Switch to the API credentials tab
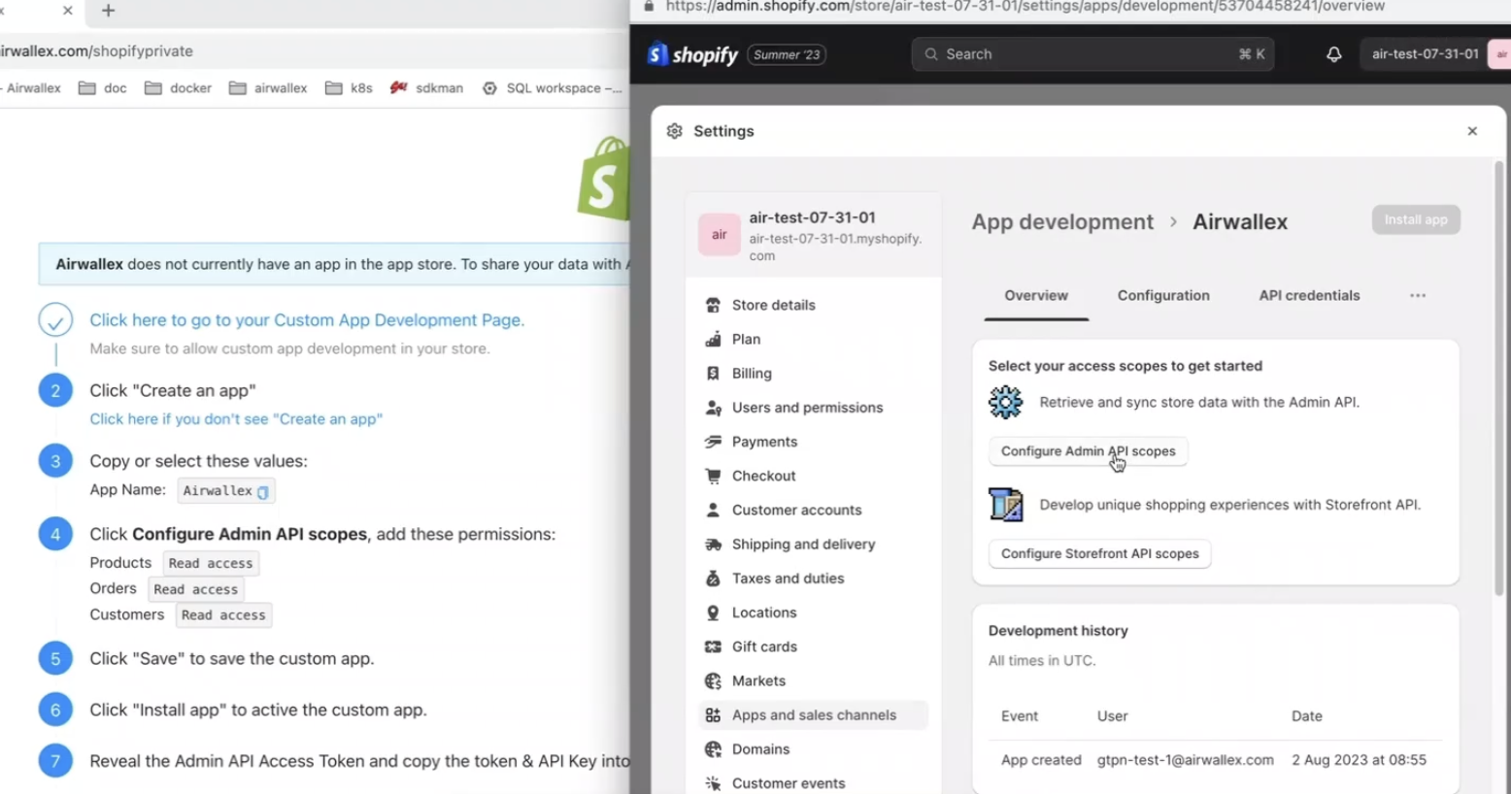This screenshot has height=794, width=1511. pos(1308,296)
